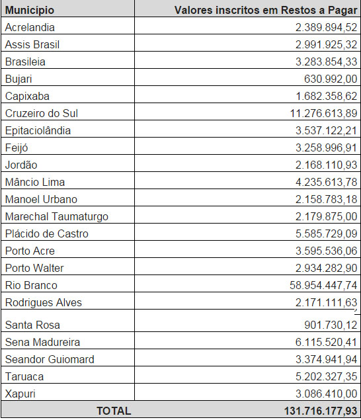This screenshot has width=361, height=420.
Task: Select the Rio Branco cell
Action: [67, 283]
